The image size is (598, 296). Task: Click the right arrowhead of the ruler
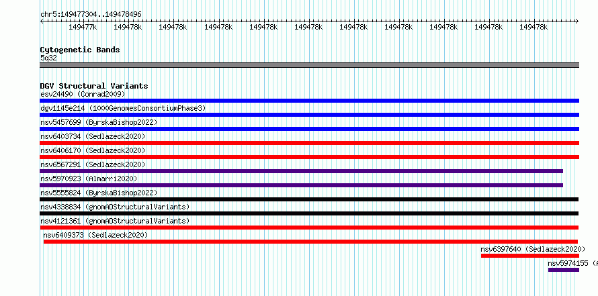[x=577, y=21]
